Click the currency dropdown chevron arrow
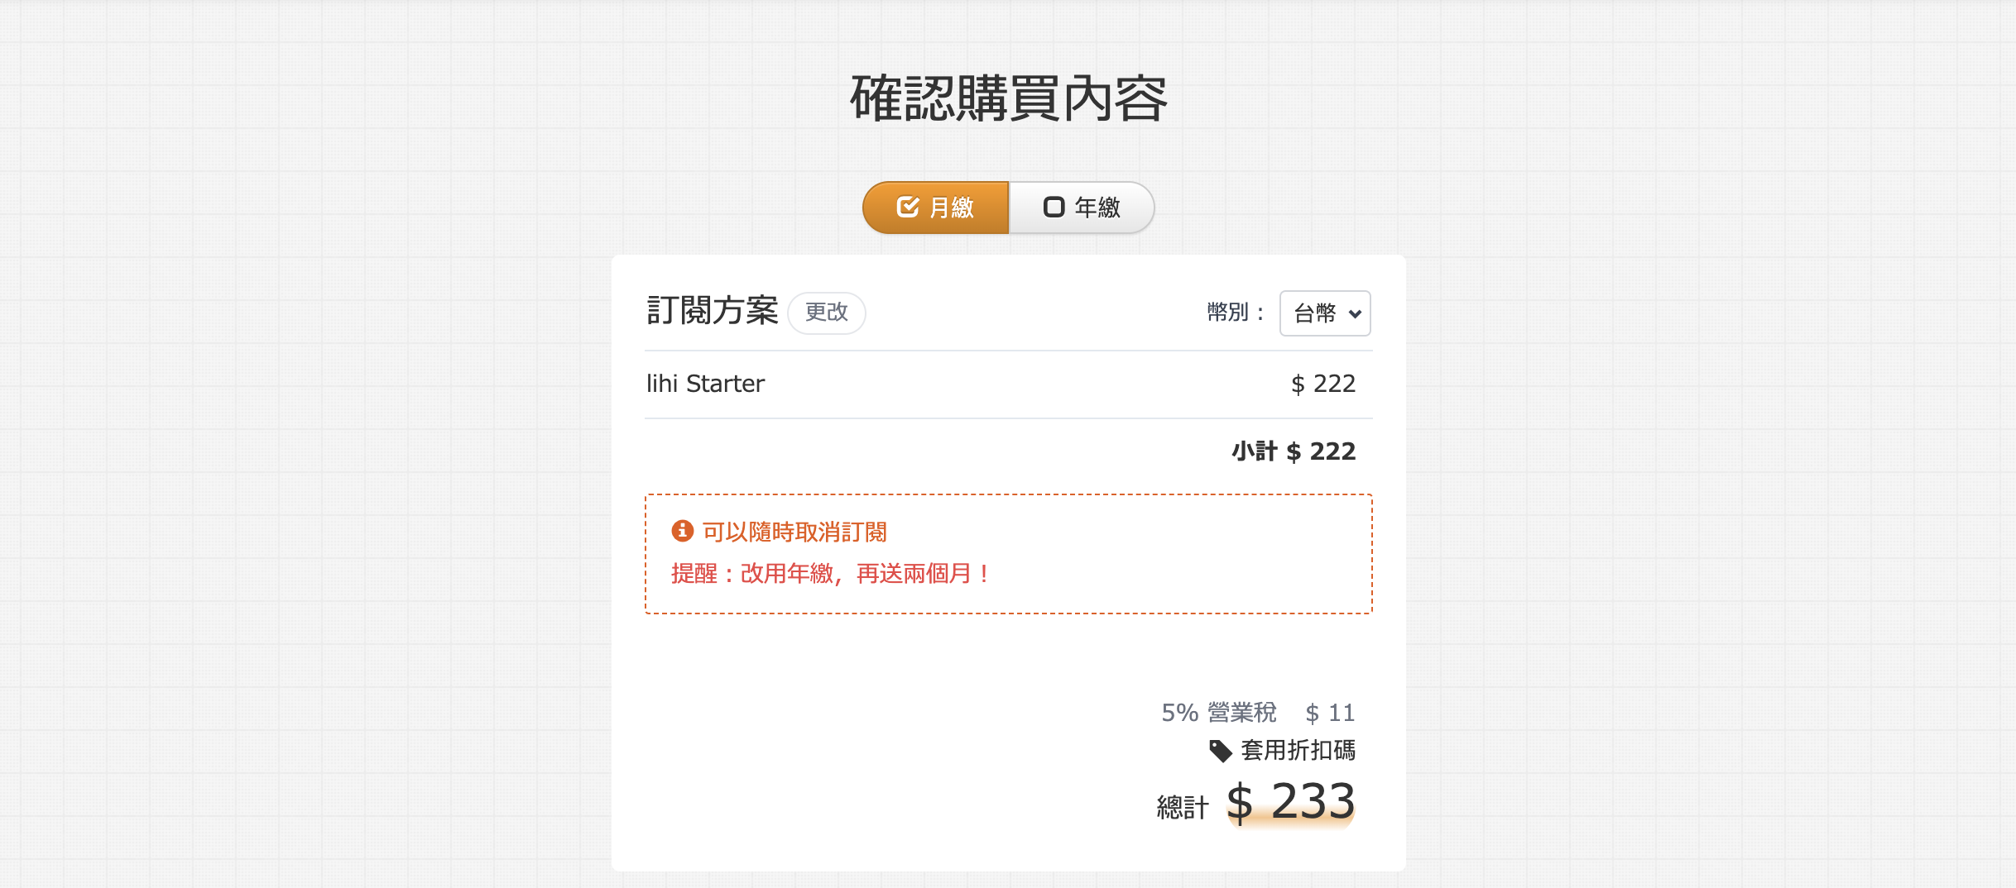Screen dimensions: 2016x888 point(1355,314)
